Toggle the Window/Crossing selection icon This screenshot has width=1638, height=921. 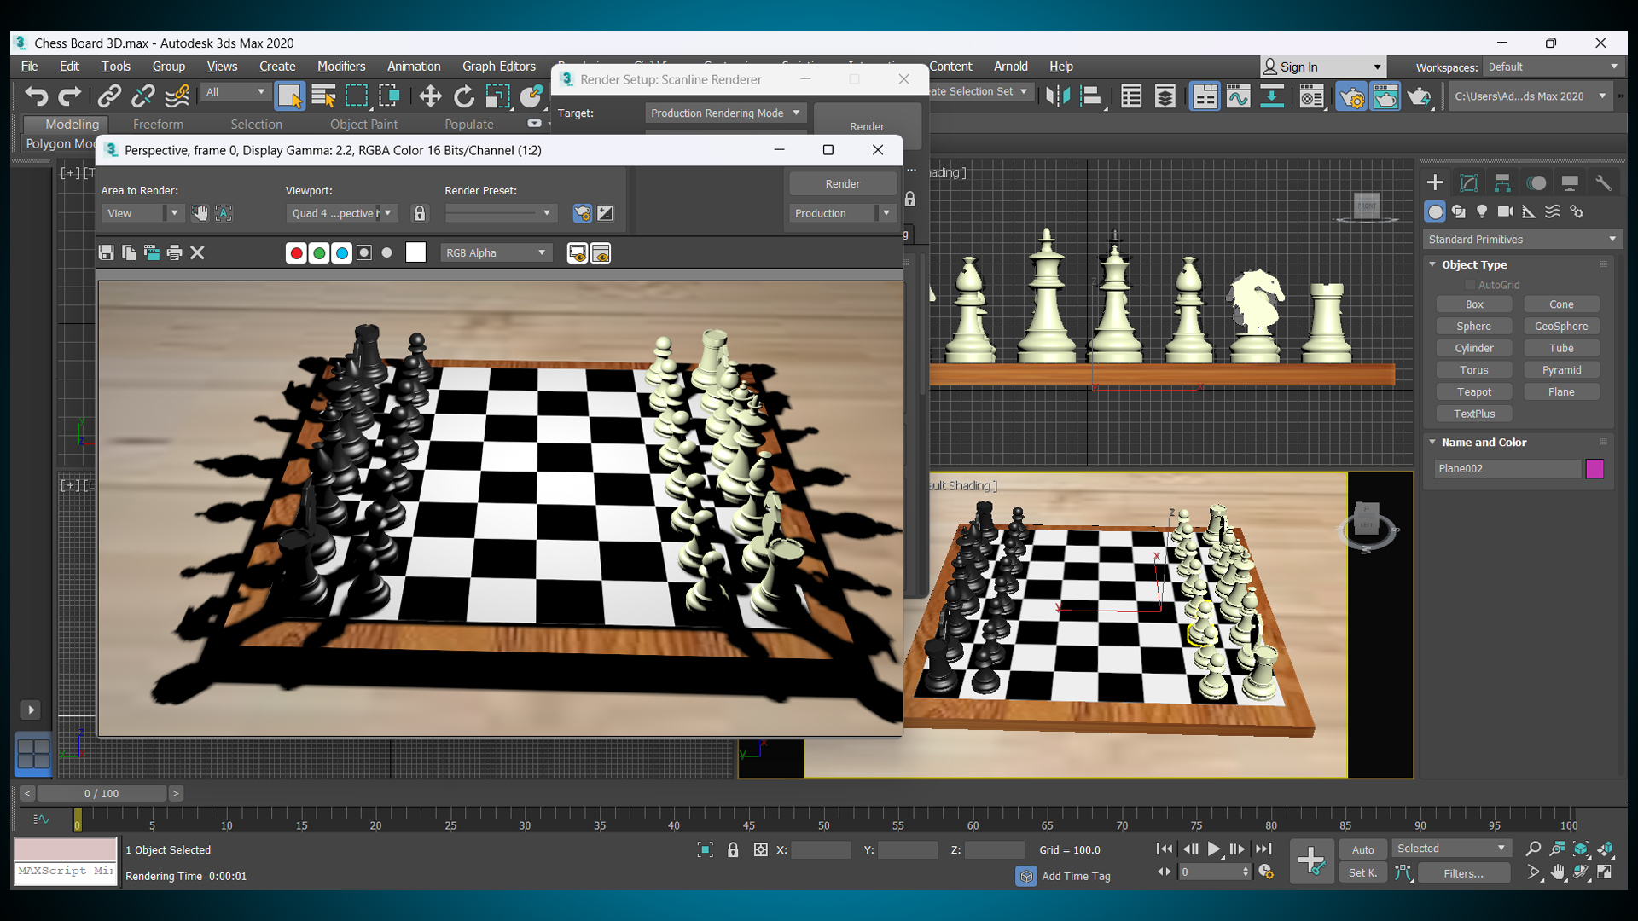click(390, 96)
